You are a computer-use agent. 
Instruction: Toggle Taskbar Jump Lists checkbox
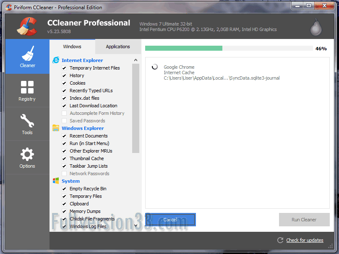(x=64, y=166)
